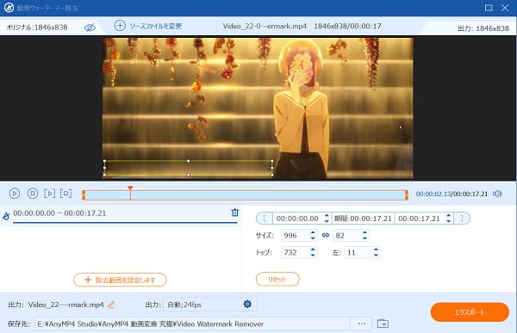Toggle the aspect ratio link icon
This screenshot has width=517, height=333.
[326, 235]
